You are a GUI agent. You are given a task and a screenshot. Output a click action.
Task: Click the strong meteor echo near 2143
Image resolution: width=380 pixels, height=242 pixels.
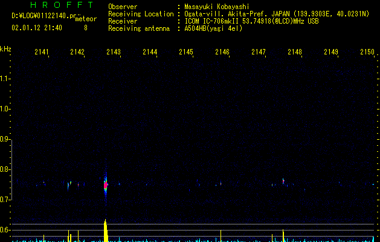105,185
